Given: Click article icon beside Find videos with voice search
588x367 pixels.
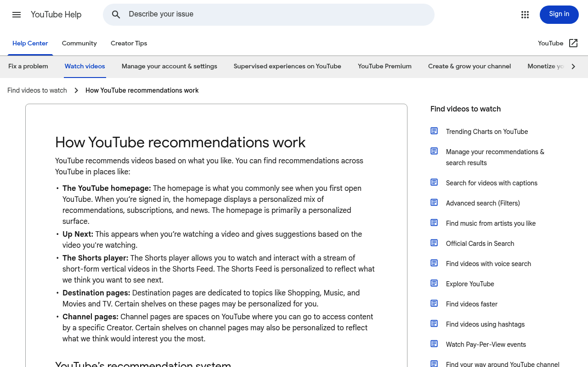Looking at the screenshot, I should click(x=434, y=263).
